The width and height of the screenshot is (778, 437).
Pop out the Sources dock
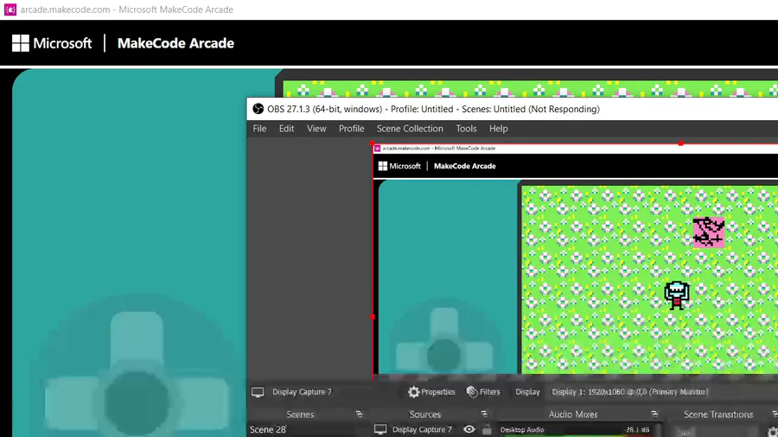pos(484,415)
